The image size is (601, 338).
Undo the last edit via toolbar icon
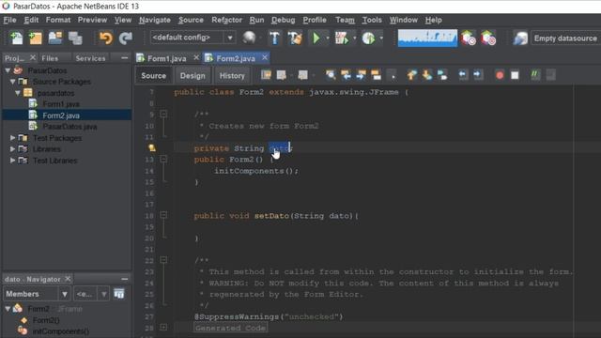106,38
